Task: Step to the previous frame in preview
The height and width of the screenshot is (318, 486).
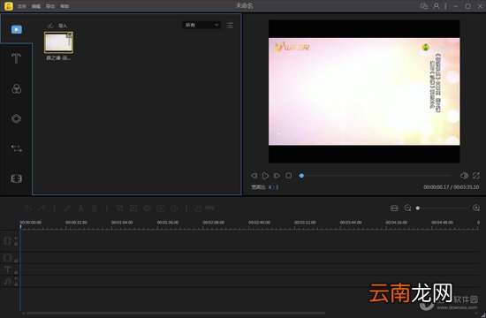Action: 254,176
